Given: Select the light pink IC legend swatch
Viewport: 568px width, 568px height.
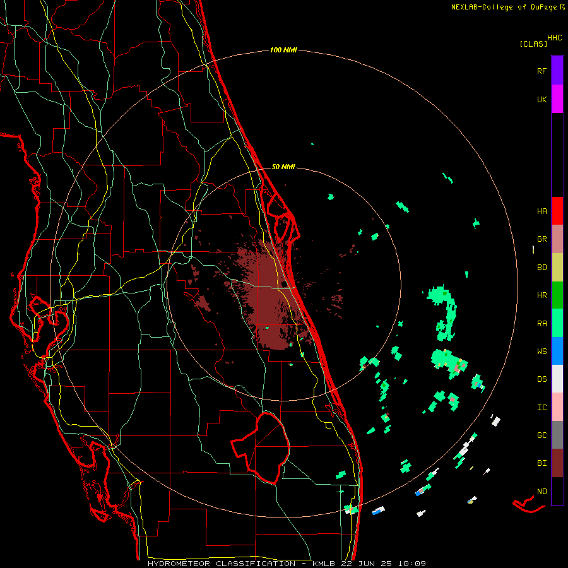Looking at the screenshot, I should 557,407.
